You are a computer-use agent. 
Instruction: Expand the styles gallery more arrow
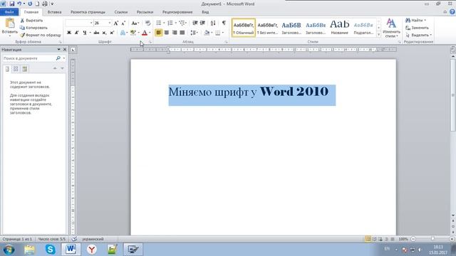coord(378,35)
